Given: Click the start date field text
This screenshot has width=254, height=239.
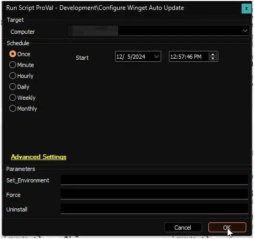Looking at the screenshot, I should click(x=131, y=57).
